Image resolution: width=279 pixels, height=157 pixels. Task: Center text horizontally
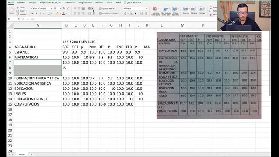point(79,14)
